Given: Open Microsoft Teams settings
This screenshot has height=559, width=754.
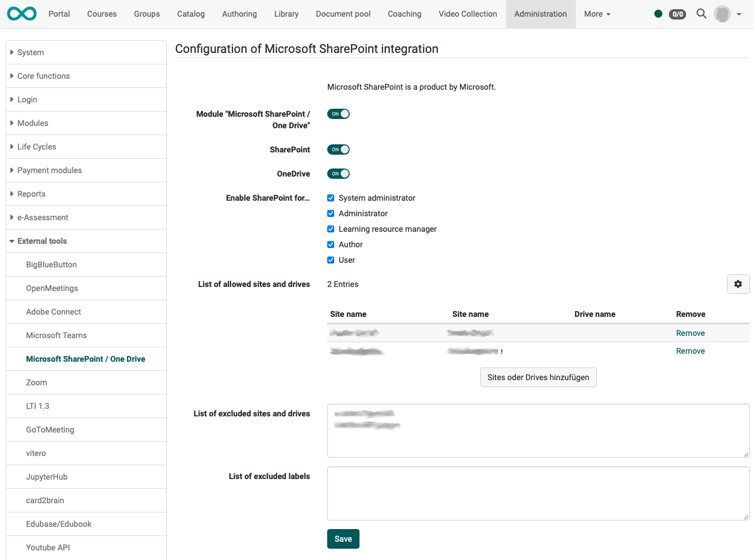Looking at the screenshot, I should pos(86,335).
